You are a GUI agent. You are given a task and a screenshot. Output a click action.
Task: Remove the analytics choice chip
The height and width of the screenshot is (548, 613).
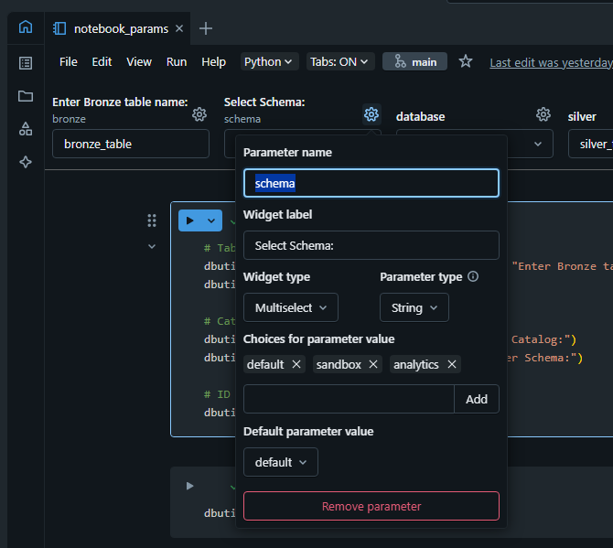(x=452, y=364)
